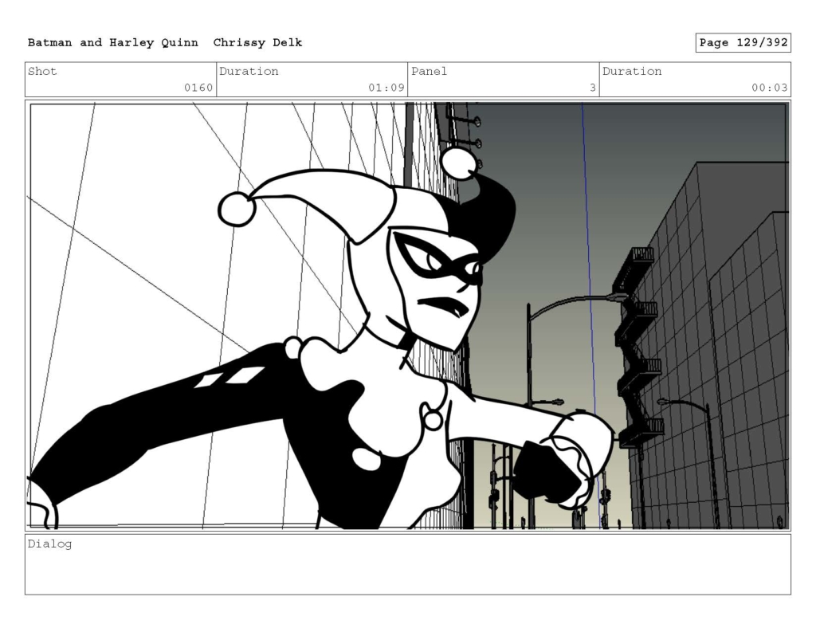Click the 'Dialog' label
This screenshot has width=816, height=632.
49,544
